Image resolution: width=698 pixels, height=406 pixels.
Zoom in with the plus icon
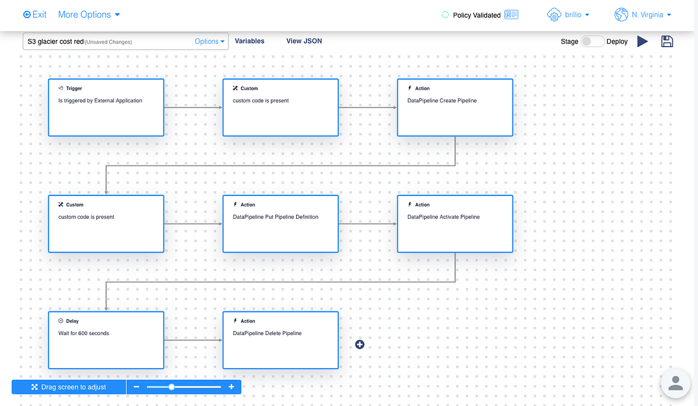(231, 386)
